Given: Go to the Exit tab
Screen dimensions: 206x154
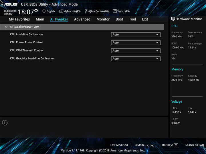Looking at the screenshot, I should click(145, 19).
